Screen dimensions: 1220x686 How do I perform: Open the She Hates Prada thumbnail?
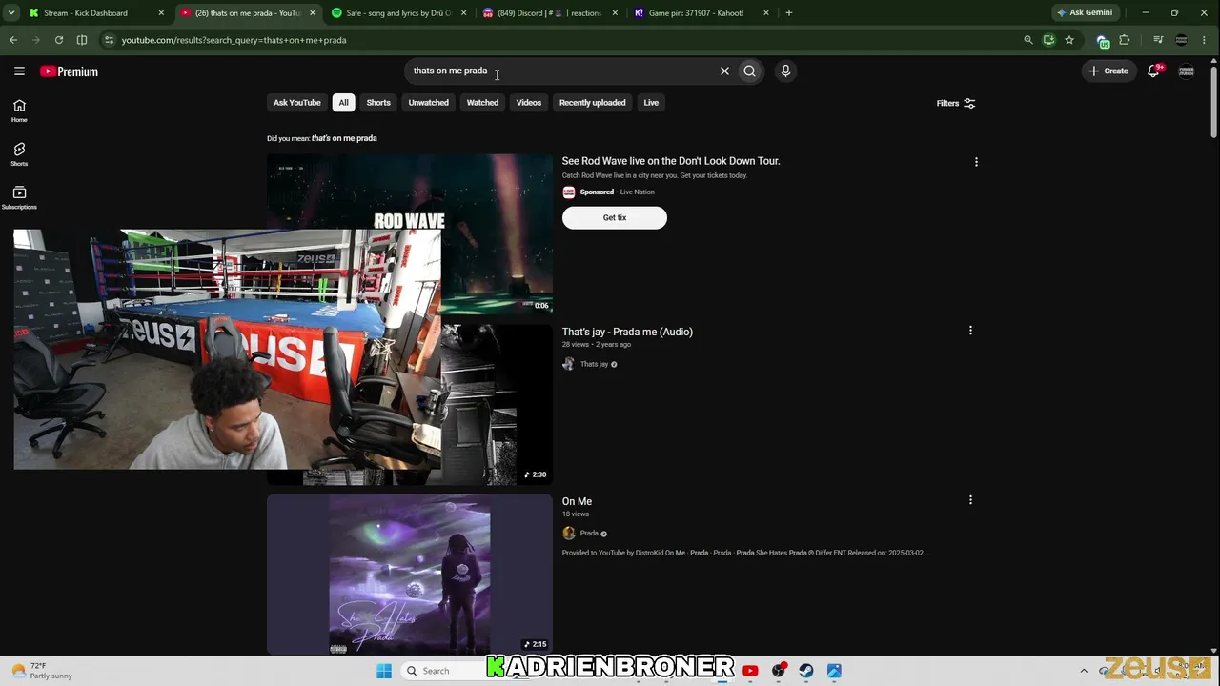point(410,575)
